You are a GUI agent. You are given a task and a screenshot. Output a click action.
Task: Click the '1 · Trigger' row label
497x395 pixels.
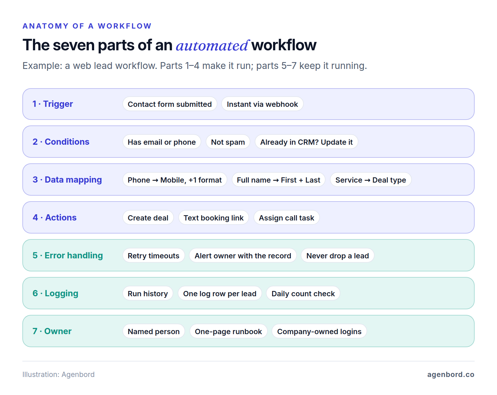tap(52, 104)
